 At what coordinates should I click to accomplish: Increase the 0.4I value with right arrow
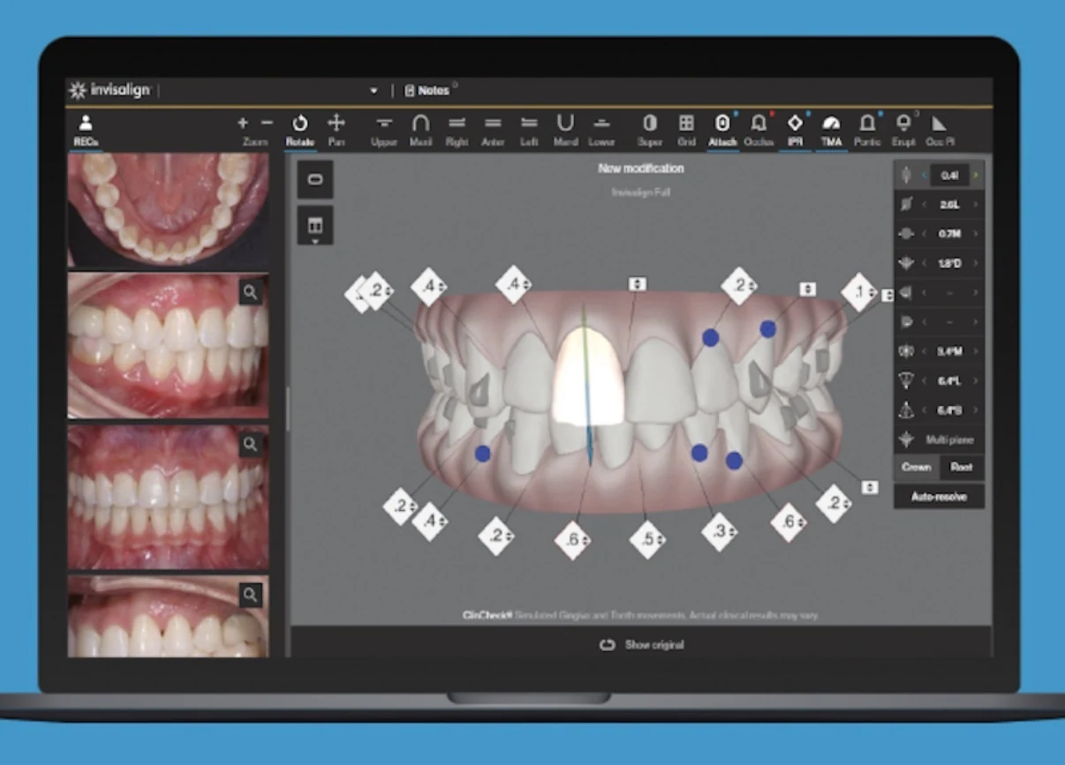(975, 176)
